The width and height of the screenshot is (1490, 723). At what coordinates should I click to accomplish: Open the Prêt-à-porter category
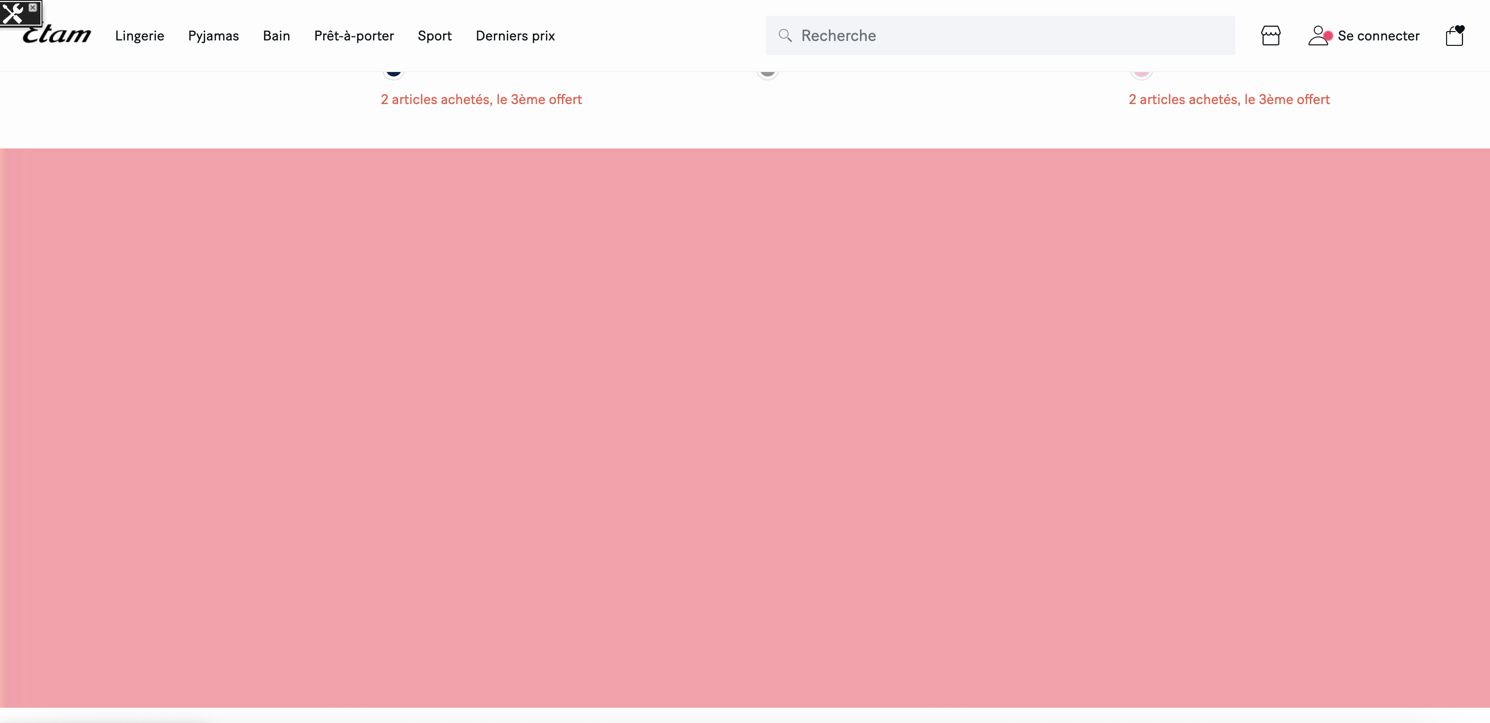click(354, 36)
